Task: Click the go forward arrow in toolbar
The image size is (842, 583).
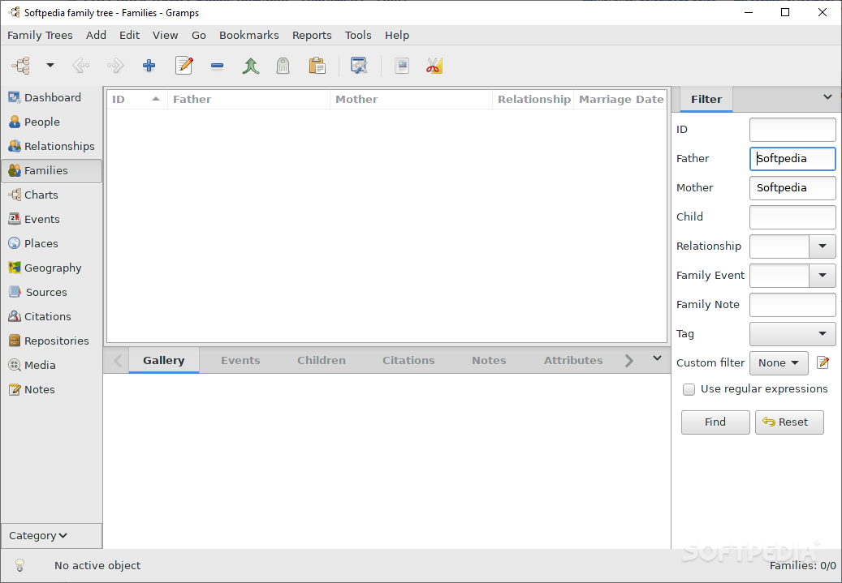Action: pos(115,66)
